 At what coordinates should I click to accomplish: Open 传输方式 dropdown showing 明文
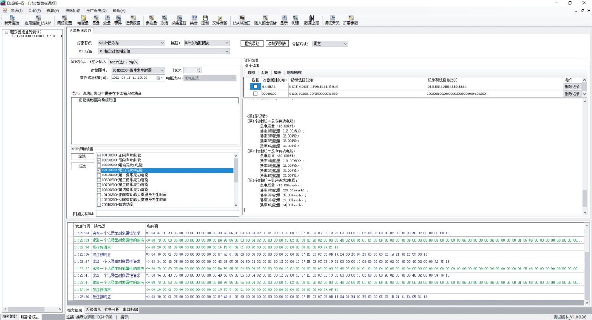pyautogui.click(x=330, y=44)
